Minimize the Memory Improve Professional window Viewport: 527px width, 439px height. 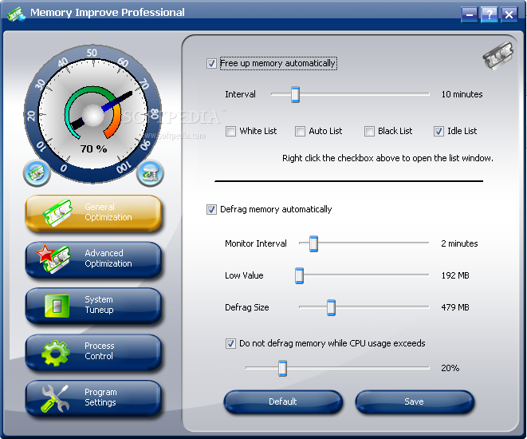[469, 14]
